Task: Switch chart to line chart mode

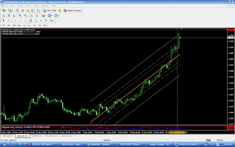Action: pos(14,15)
